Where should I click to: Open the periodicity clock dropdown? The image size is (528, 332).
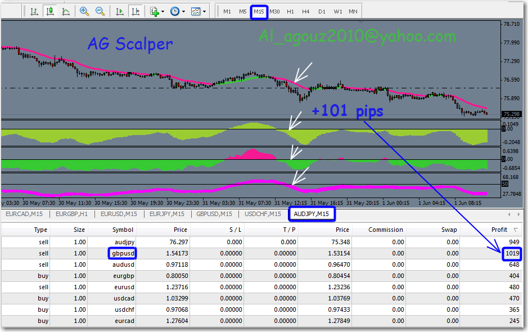coord(177,11)
